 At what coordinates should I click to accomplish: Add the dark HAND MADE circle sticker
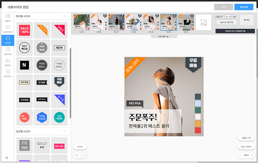point(42,65)
